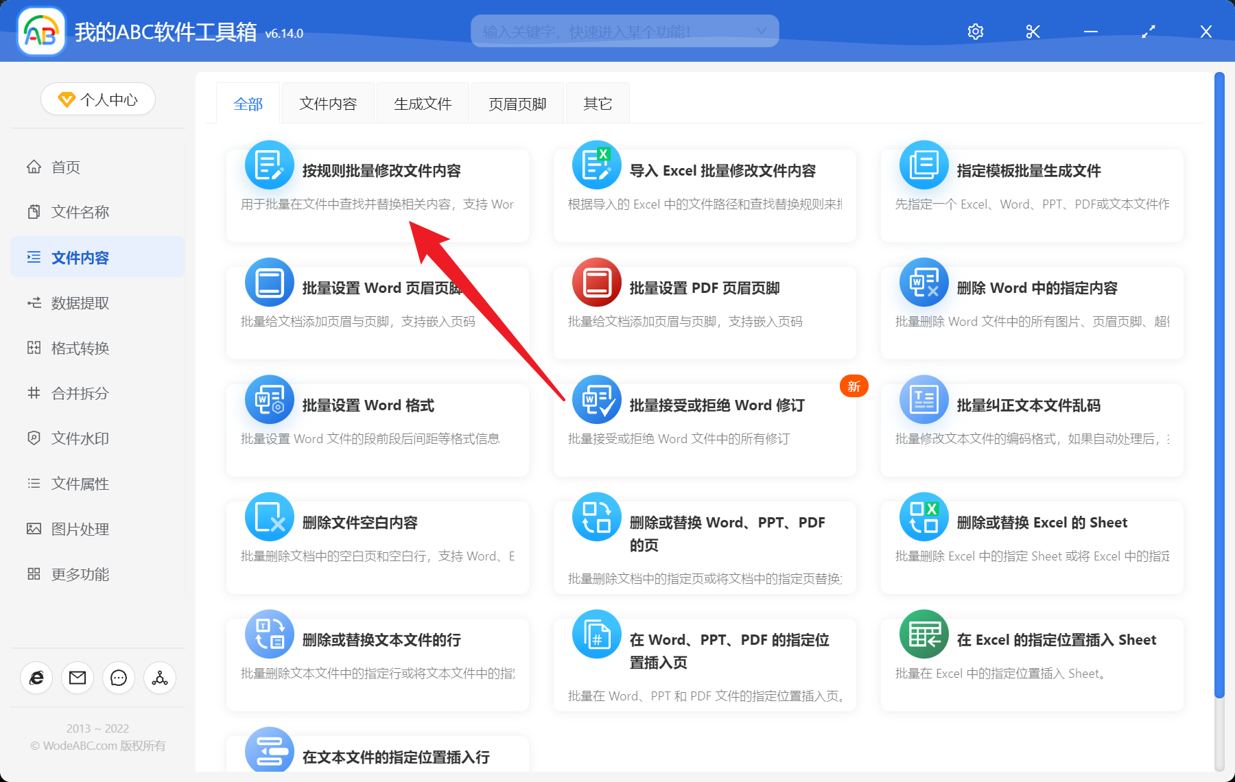
Task: Open the mail contact icon at bottom left
Action: pyautogui.click(x=78, y=678)
